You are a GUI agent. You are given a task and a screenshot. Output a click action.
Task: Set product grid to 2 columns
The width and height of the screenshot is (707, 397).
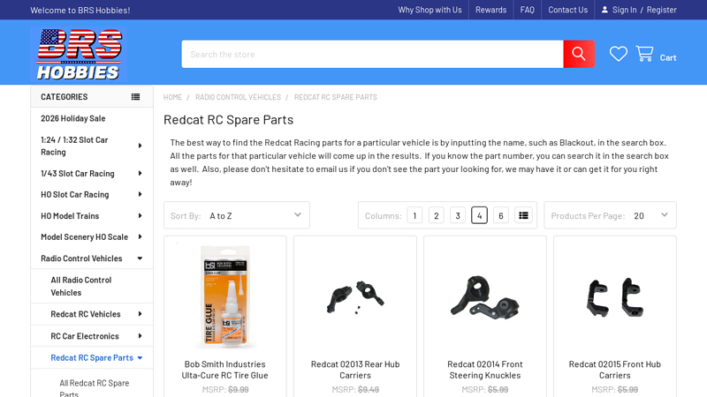click(436, 215)
